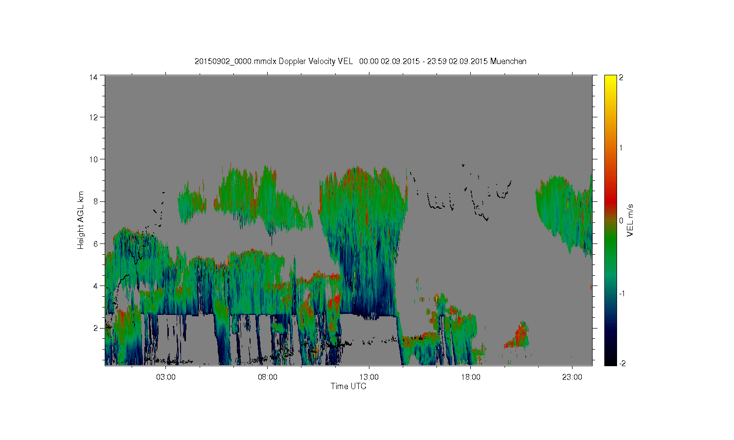Click the black bottom of the colorbar
Viewport: 734px width, 440px height.
610,361
